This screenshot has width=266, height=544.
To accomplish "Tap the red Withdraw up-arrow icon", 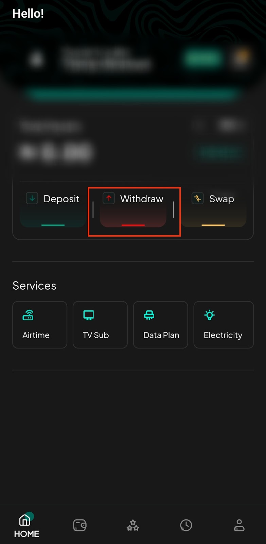I will tap(109, 198).
